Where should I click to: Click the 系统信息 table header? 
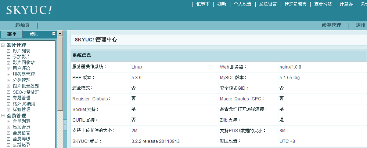[219, 56]
